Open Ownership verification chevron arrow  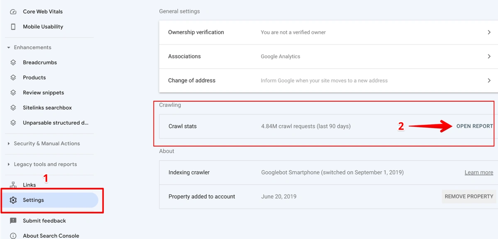click(489, 32)
